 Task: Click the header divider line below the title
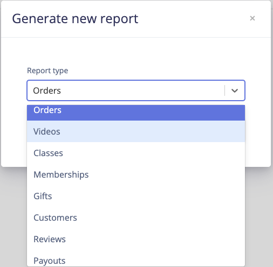coord(136,37)
